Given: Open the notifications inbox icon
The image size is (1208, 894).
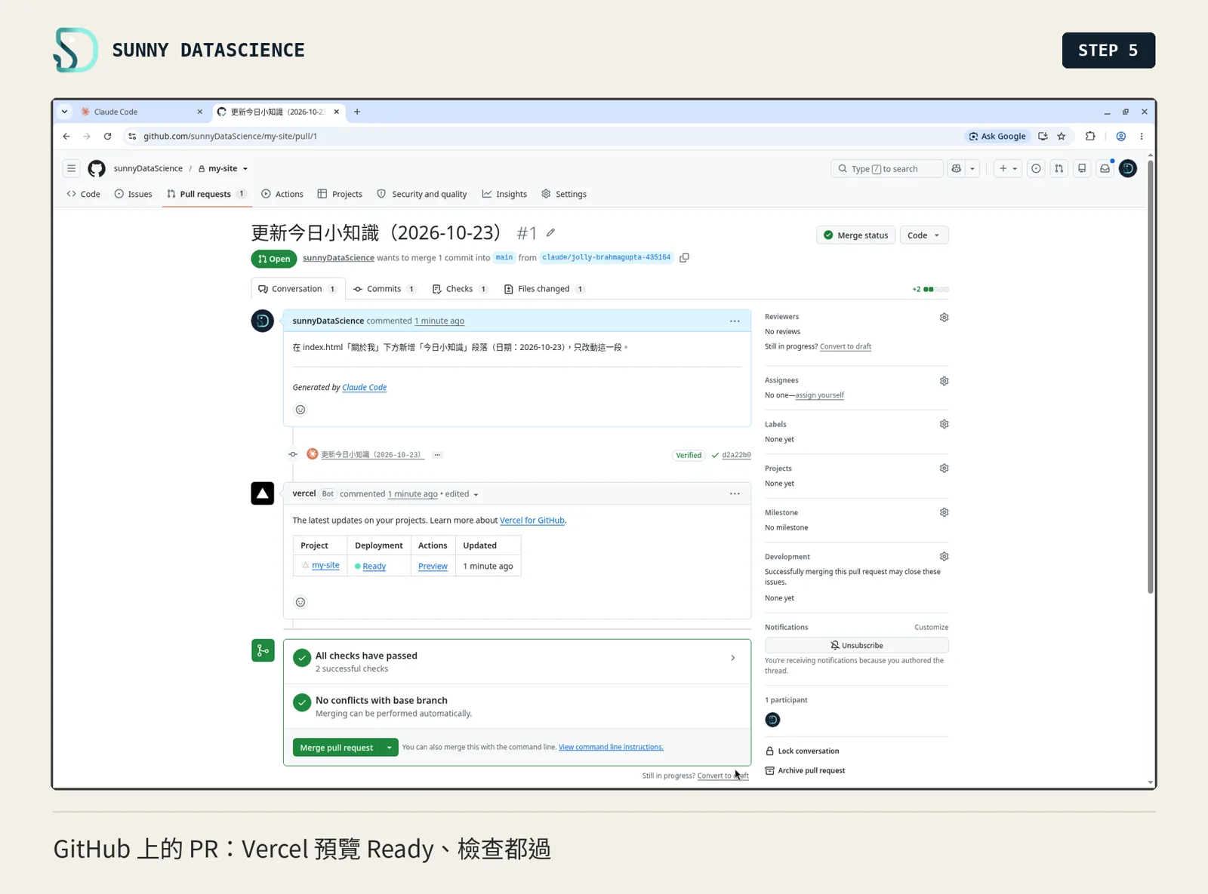Looking at the screenshot, I should (1105, 168).
